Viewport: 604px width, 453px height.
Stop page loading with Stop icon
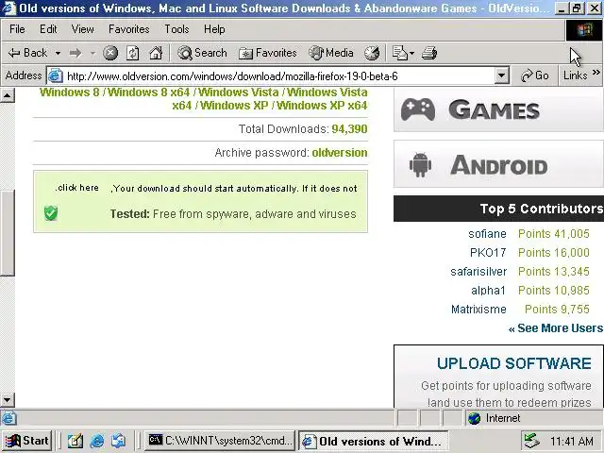point(110,53)
